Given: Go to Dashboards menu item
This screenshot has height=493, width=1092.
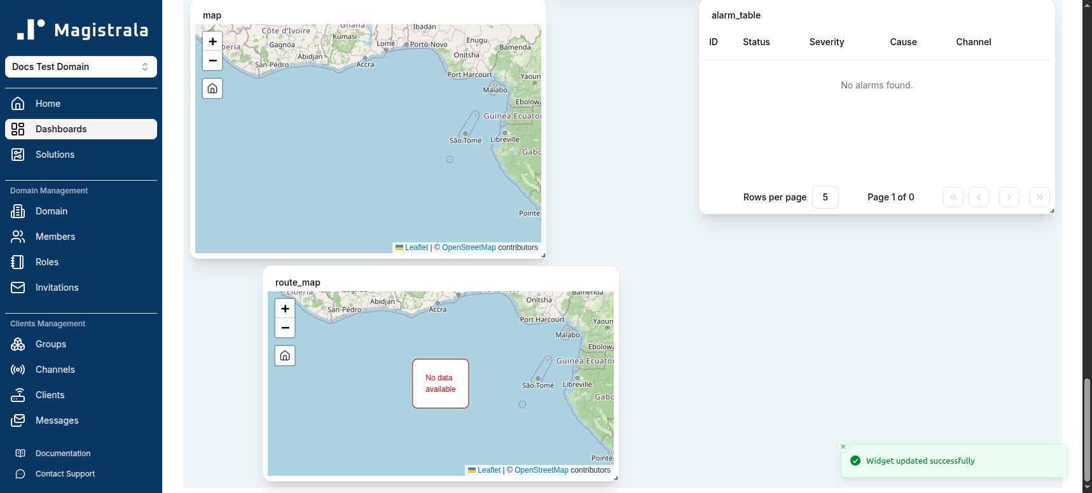Looking at the screenshot, I should click(81, 129).
